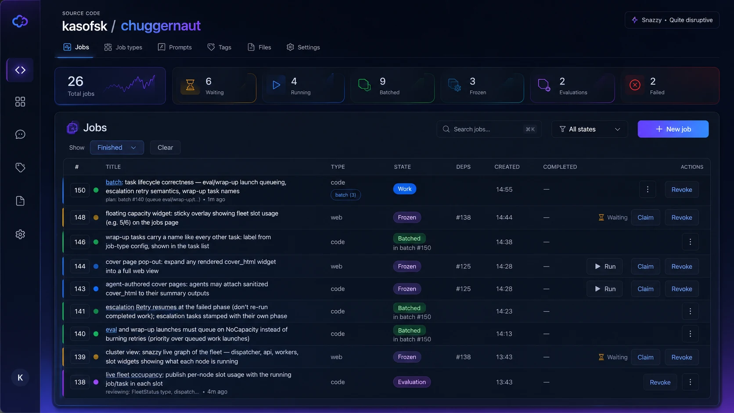Click the Batched badge on job 146
This screenshot has width=734, height=413.
pyautogui.click(x=409, y=238)
